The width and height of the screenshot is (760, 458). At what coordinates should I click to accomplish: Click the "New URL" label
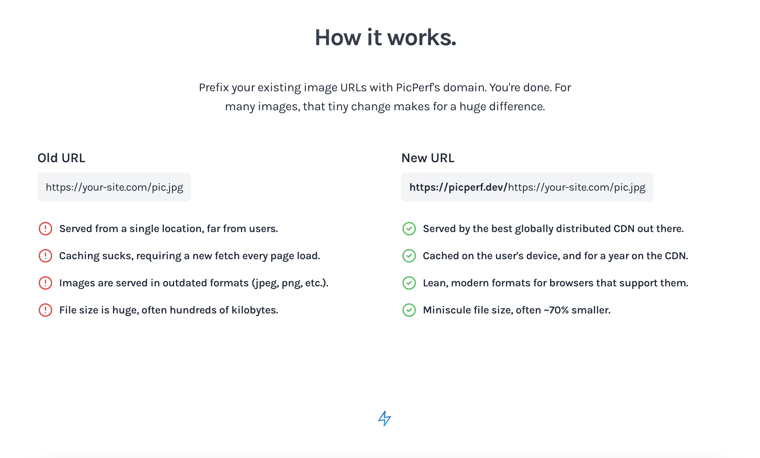pos(428,158)
